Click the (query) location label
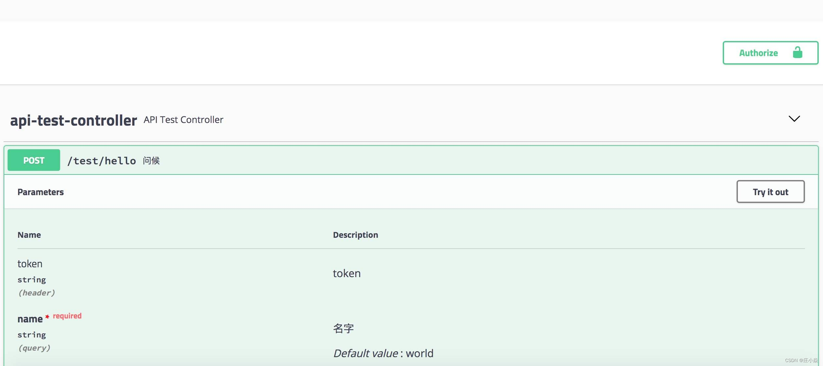This screenshot has height=366, width=823. pyautogui.click(x=34, y=348)
